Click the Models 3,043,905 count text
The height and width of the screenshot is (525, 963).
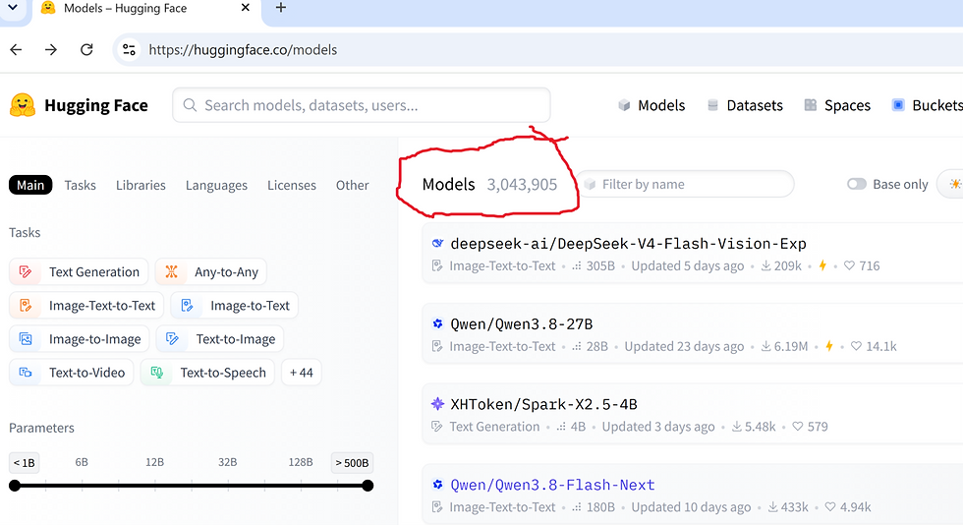(x=489, y=185)
